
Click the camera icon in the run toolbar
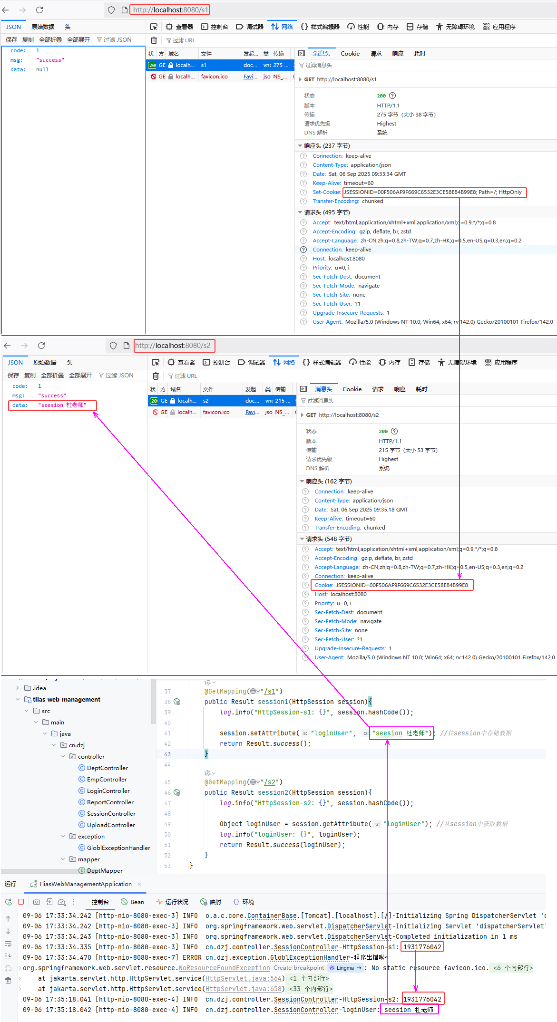[x=37, y=902]
